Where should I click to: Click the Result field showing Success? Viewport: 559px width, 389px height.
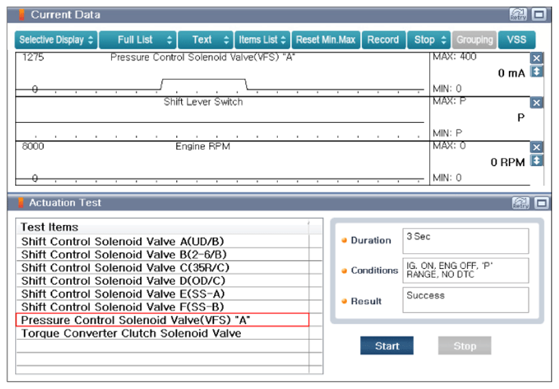(466, 300)
